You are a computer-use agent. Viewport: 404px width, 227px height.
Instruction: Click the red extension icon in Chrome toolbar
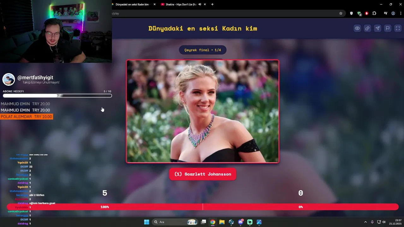(367, 13)
